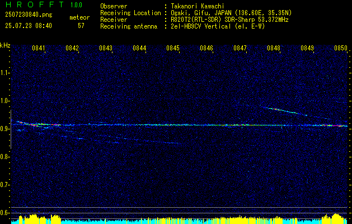Click the 0850 time marker

(x=341, y=48)
